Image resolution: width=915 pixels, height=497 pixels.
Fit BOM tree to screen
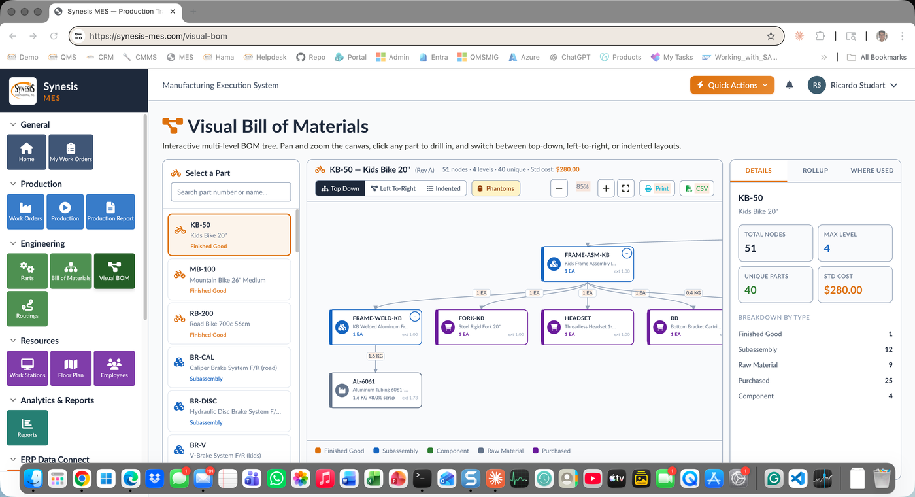click(x=625, y=188)
